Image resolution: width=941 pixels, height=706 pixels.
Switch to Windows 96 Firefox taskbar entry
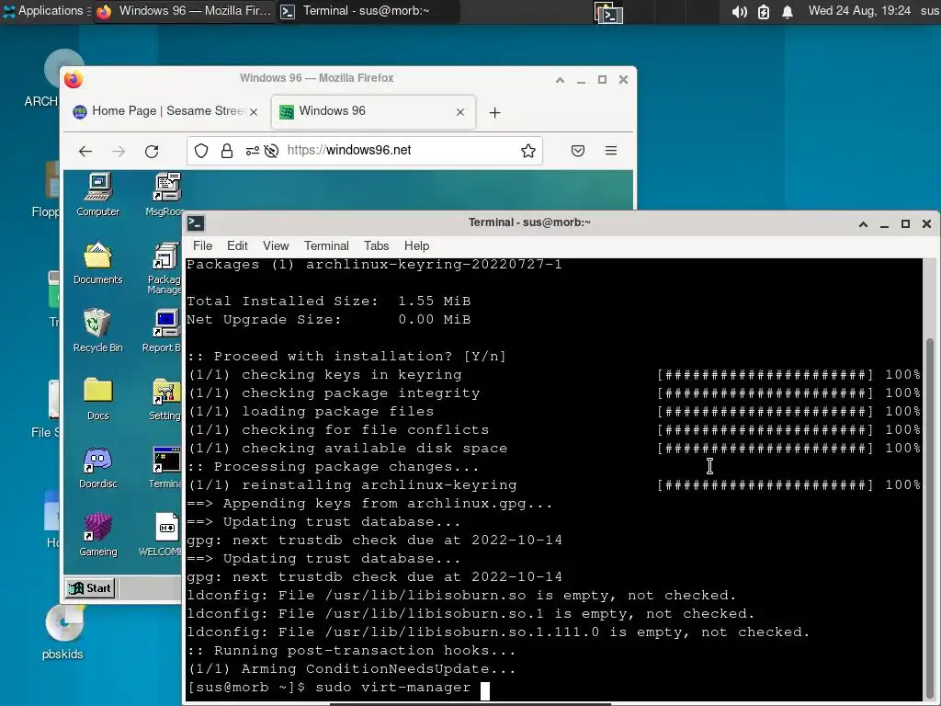[x=185, y=11]
